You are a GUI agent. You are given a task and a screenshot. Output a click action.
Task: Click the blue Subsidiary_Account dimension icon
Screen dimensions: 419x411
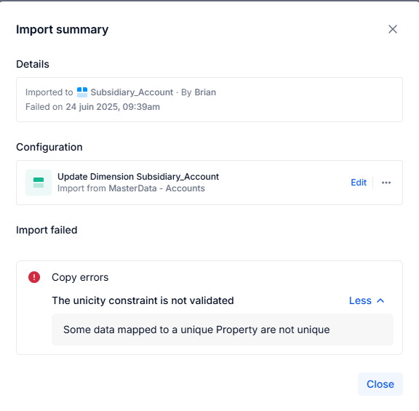(82, 92)
